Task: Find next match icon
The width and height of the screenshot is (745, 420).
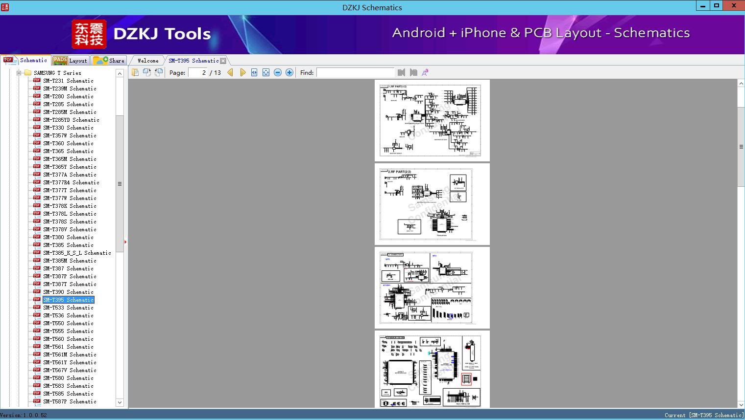Action: pyautogui.click(x=413, y=72)
